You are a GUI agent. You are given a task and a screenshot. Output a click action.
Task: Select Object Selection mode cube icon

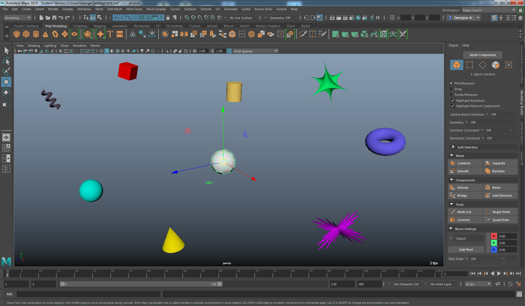coord(457,65)
